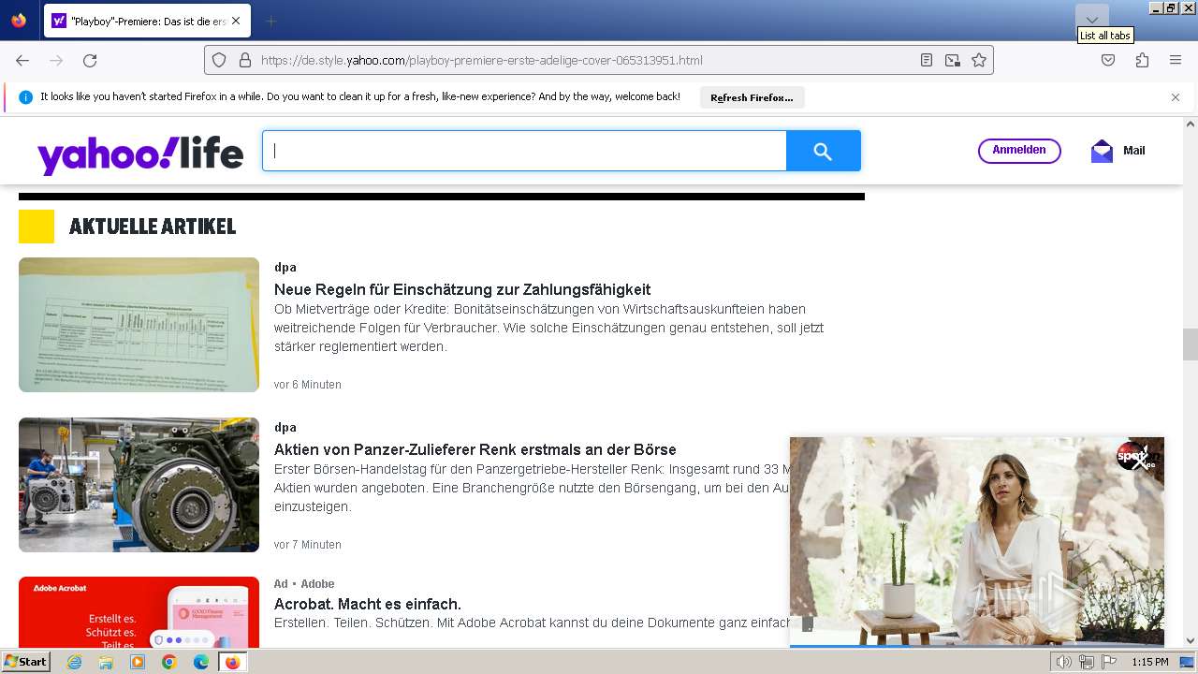Open media player taskbar icon

tap(138, 662)
